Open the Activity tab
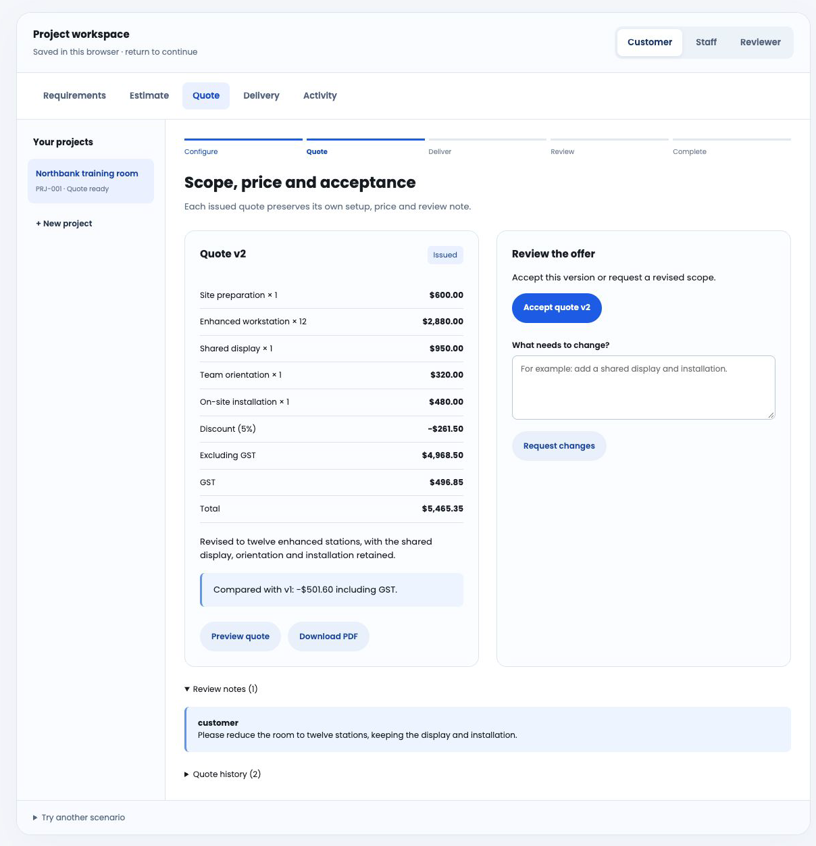The image size is (816, 846). pos(320,96)
